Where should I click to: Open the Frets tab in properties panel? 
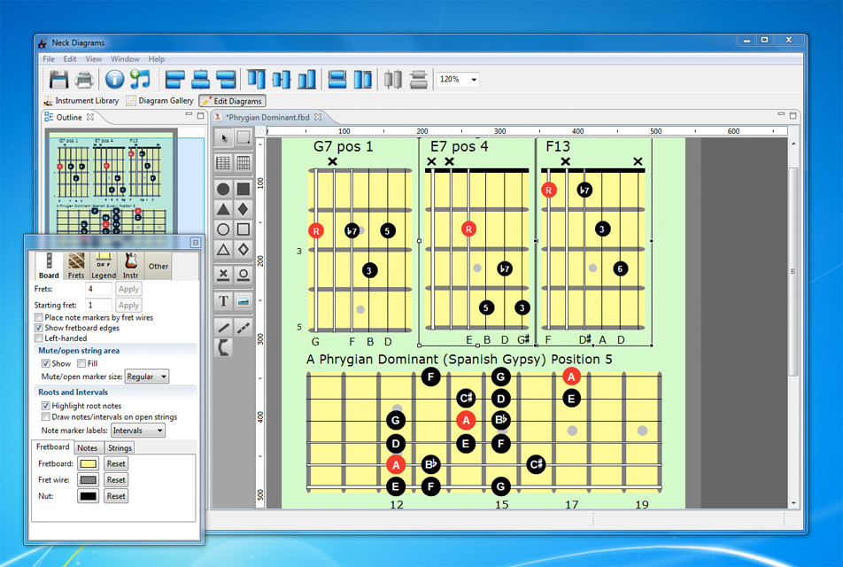click(x=76, y=266)
